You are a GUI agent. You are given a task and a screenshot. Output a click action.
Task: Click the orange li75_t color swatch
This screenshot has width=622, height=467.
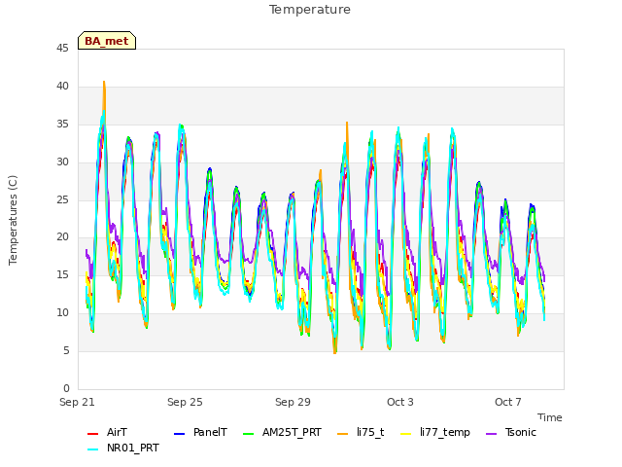[x=342, y=434]
